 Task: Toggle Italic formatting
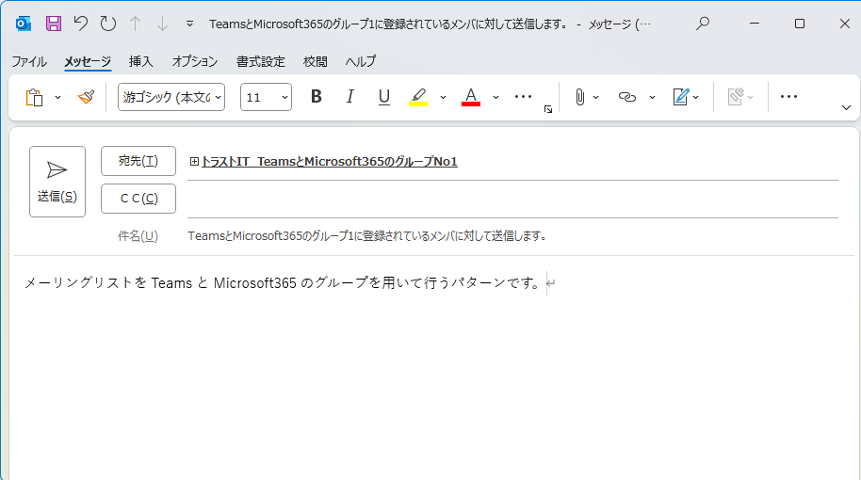tap(350, 97)
